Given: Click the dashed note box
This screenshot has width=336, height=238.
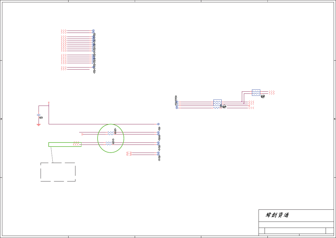Looking at the screenshot, I should pyautogui.click(x=58, y=172).
